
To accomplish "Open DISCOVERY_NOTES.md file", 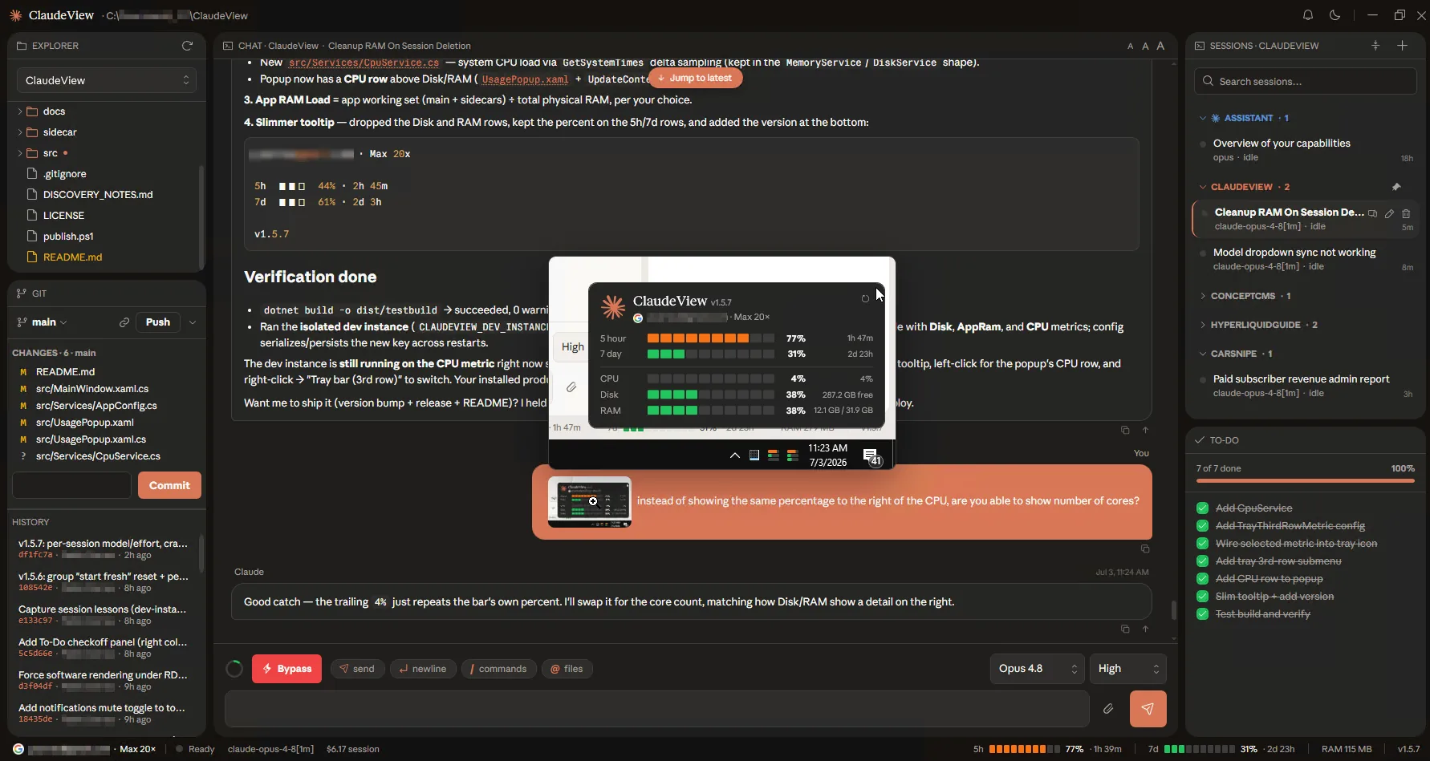I will [97, 195].
